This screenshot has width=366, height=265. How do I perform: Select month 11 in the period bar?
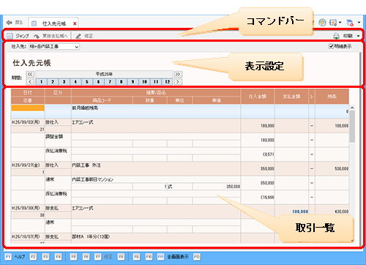(x=156, y=82)
